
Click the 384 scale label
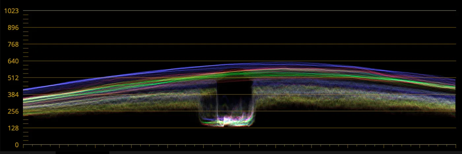13,95
